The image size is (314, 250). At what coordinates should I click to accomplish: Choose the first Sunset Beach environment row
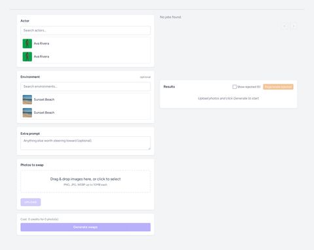click(x=86, y=99)
